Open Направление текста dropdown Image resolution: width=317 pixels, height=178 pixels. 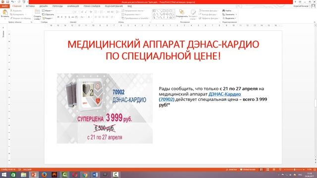[x=133, y=10]
